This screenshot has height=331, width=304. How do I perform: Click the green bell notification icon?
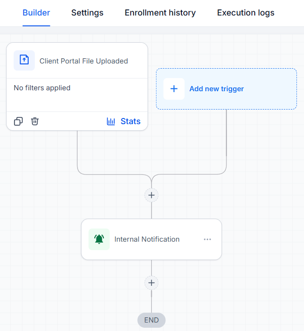click(99, 239)
